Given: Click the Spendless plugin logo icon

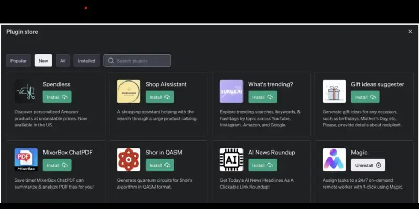Looking at the screenshot, I should 26,91.
